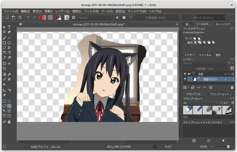Select the Text tool in the toolbox
The width and height of the screenshot is (237, 152).
(9, 27)
